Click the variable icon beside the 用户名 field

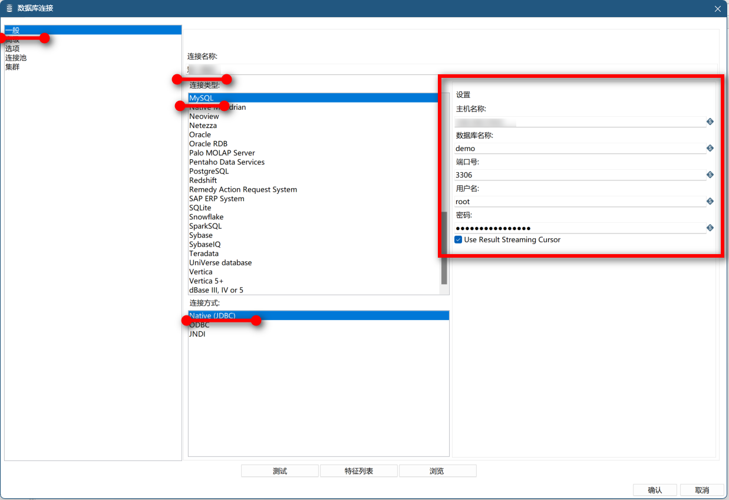(710, 201)
